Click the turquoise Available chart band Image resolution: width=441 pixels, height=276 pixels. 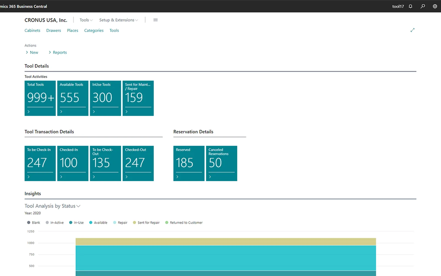(x=226, y=258)
